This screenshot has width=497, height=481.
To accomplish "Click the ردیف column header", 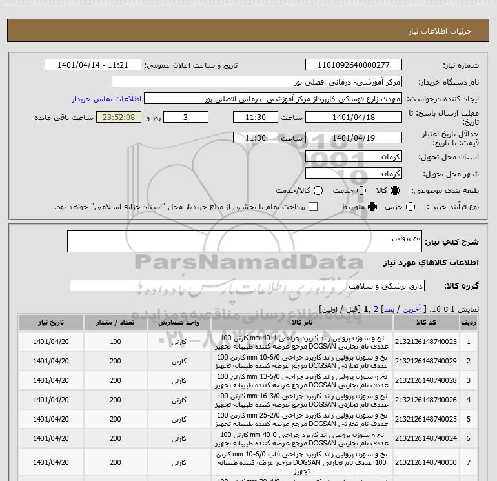I will 469,322.
